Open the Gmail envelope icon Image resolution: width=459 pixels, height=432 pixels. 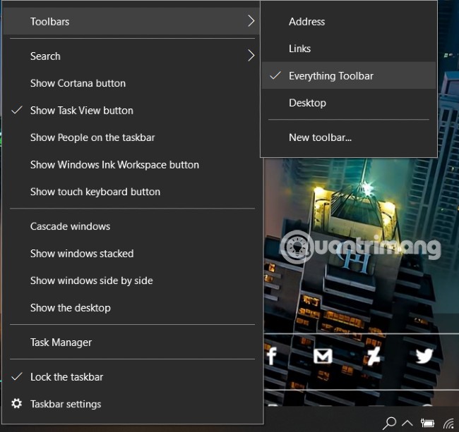click(x=323, y=355)
